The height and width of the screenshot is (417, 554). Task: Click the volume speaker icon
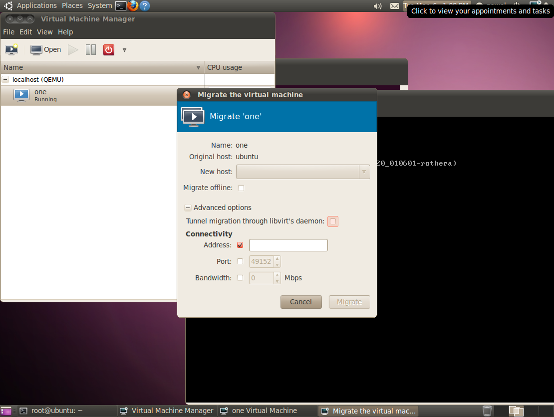click(377, 6)
